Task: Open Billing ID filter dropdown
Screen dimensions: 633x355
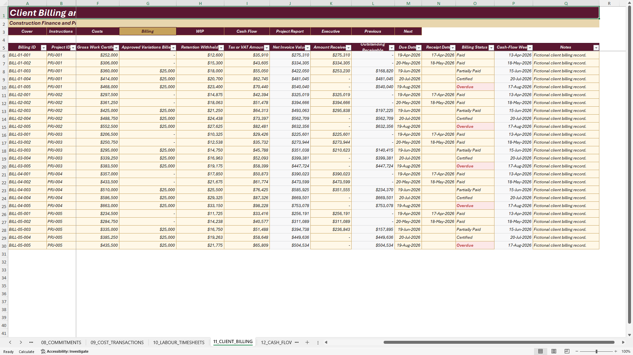Action: [44, 48]
